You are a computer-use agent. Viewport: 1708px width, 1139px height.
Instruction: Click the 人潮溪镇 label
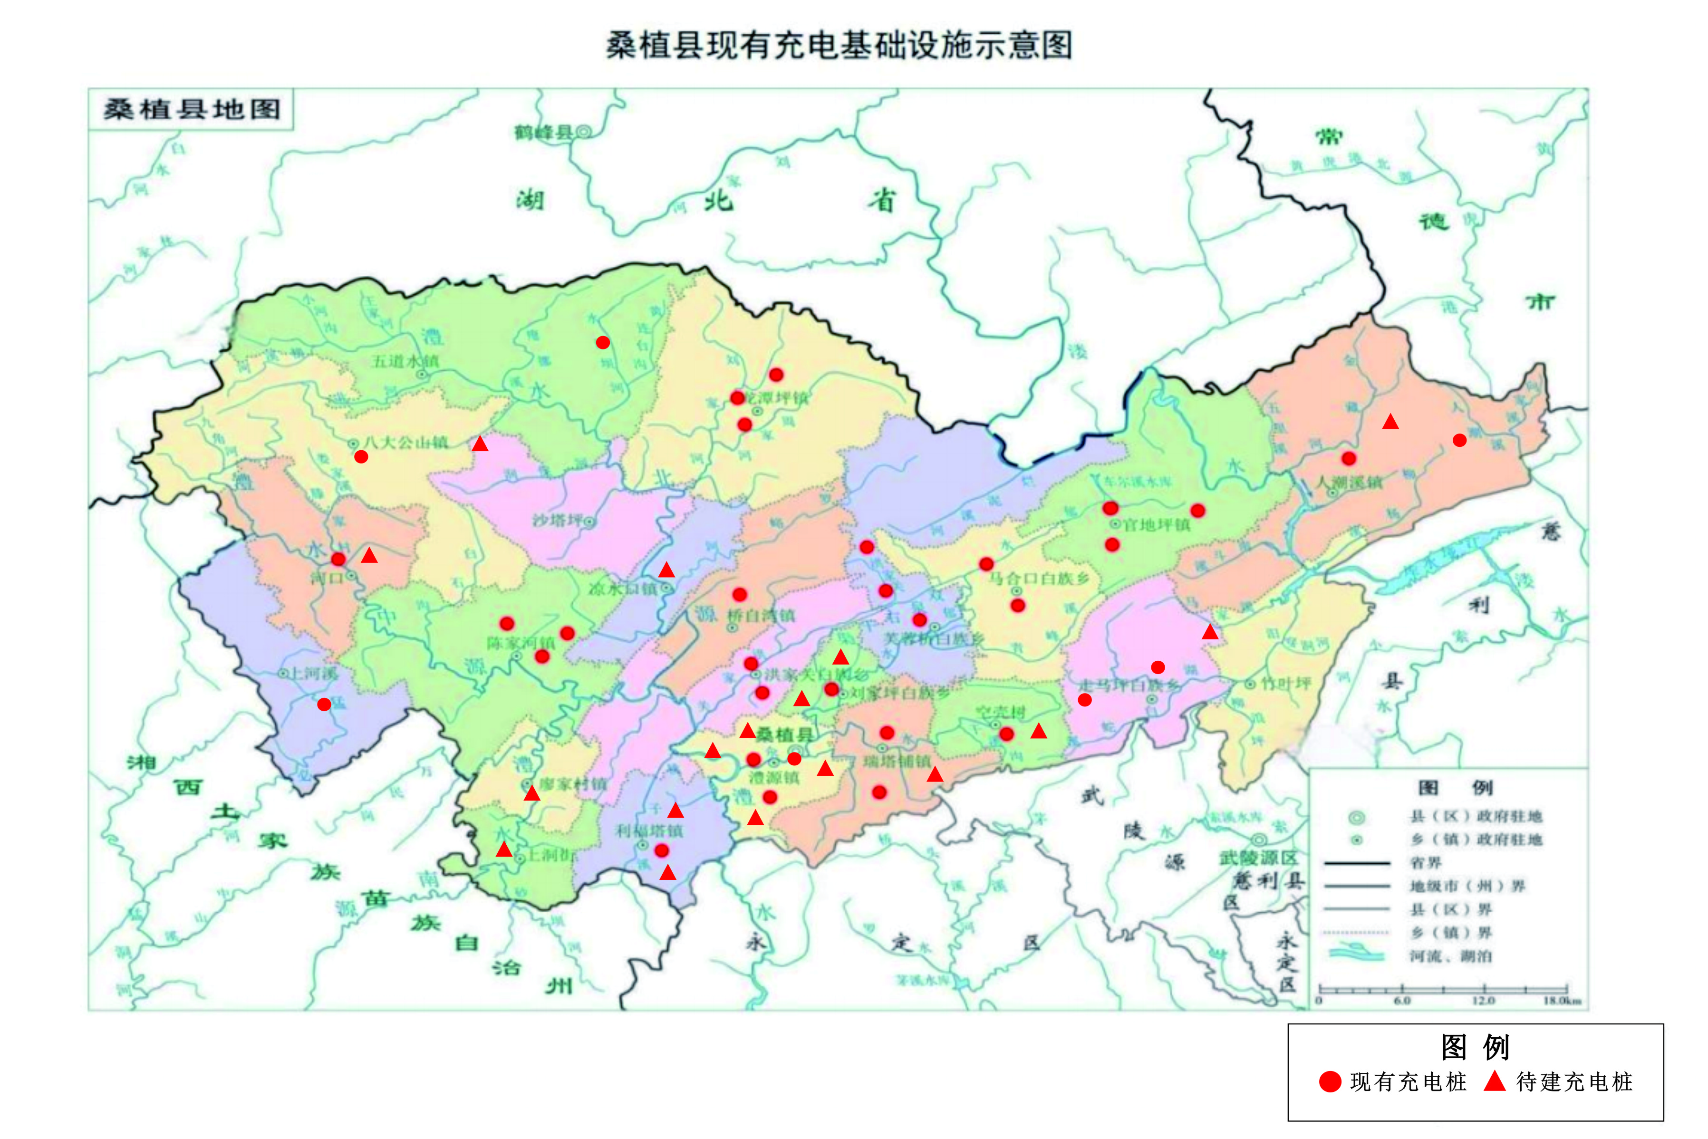1350,482
